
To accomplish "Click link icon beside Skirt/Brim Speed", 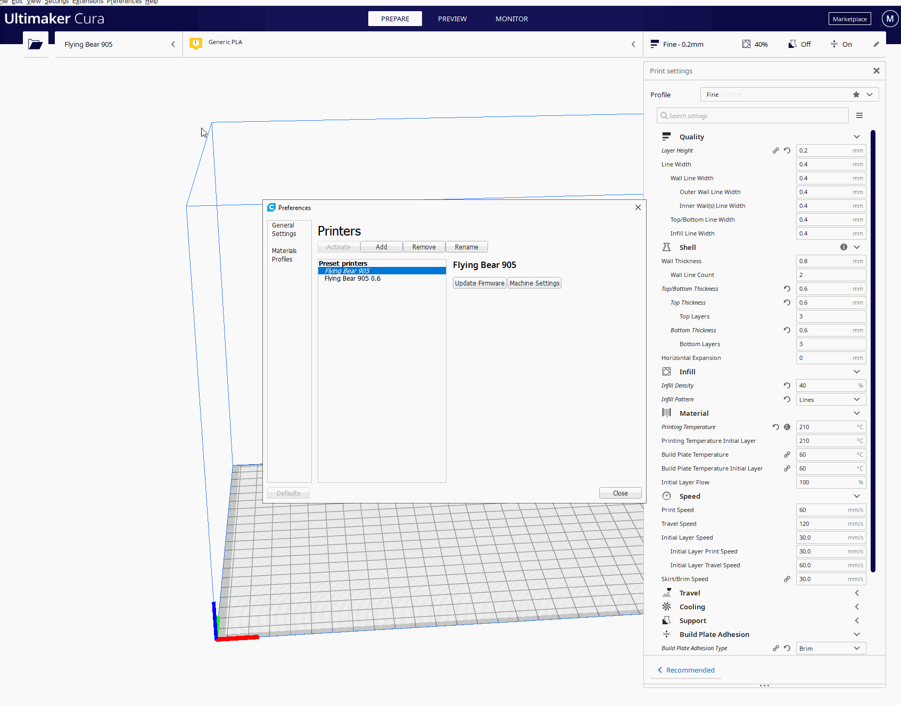I will click(787, 579).
